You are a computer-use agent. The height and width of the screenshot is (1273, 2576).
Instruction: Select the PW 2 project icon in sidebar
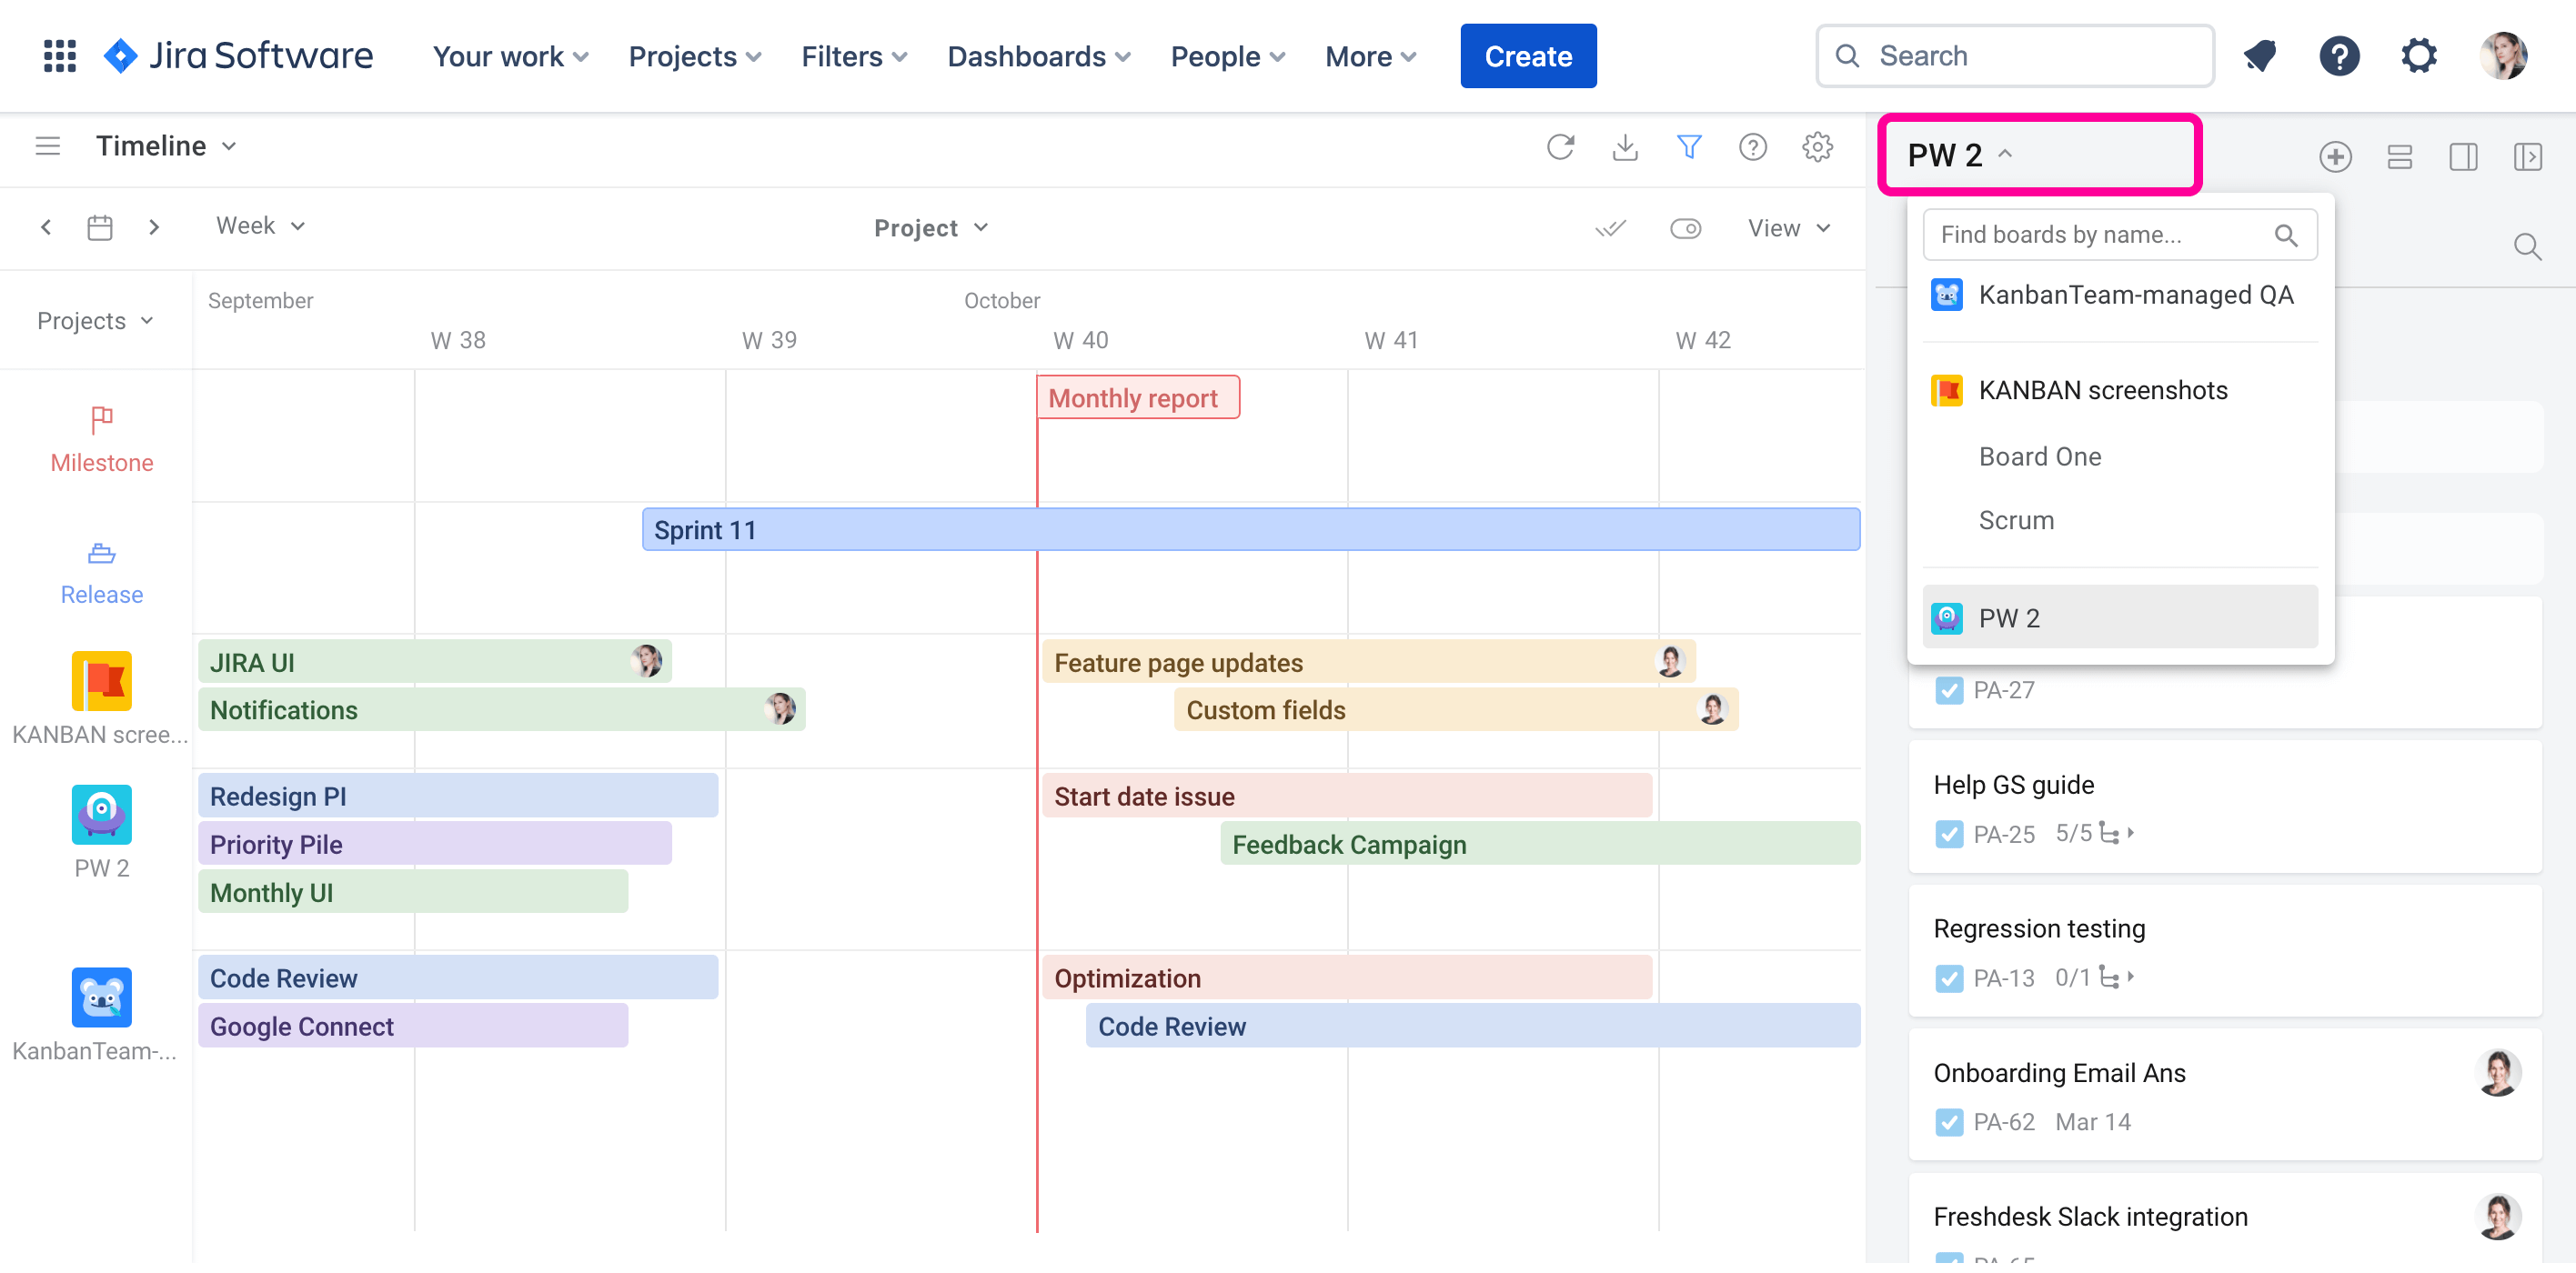click(101, 813)
